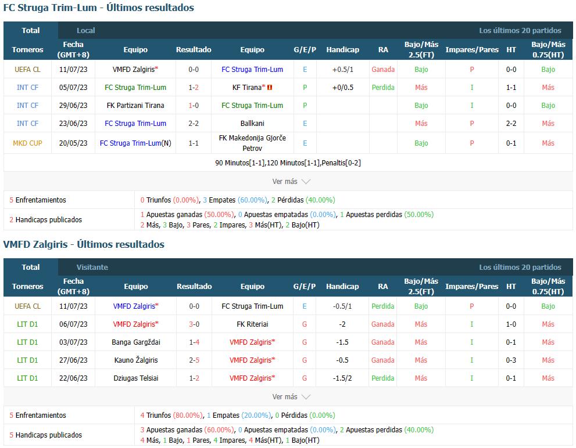576x448 pixels.
Task: Click "Los últimos 20 partidos" in VMFD Zalgiris section
Action: pos(520,267)
